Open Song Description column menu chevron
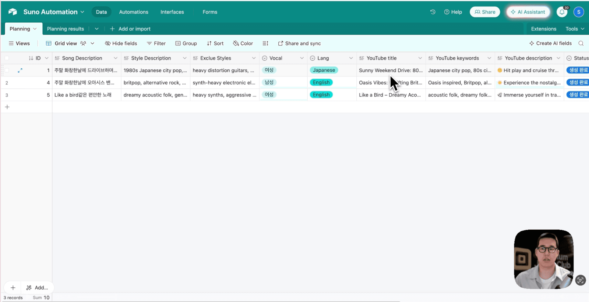The width and height of the screenshot is (589, 302). (x=115, y=58)
